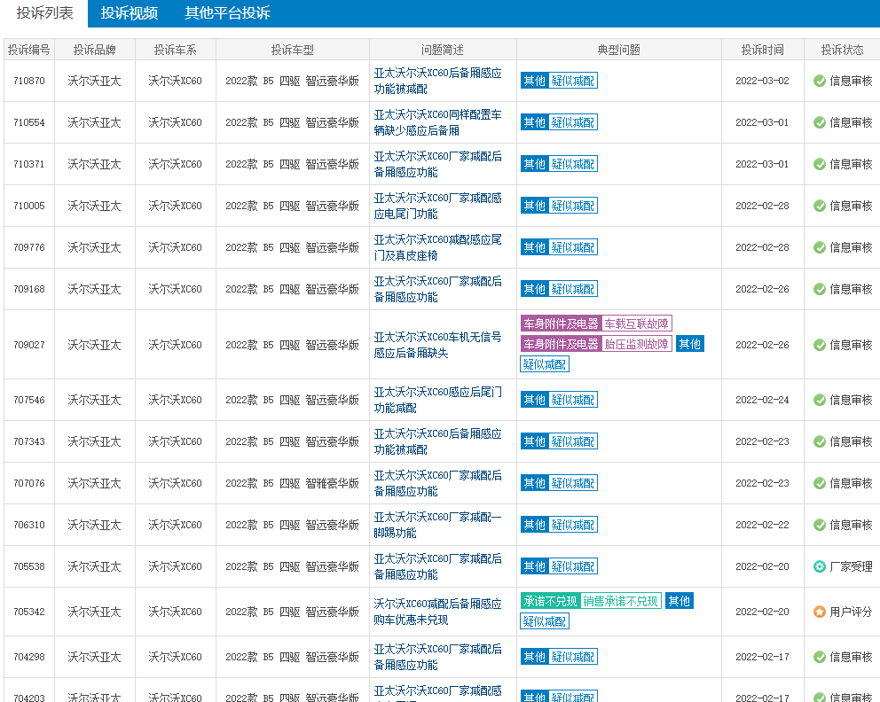Screen dimensions: 880x702
Task: Click the 投诉车型 column header
Action: pos(293,50)
